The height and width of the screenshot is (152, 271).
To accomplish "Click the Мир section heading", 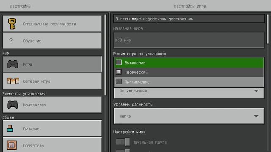I will (6, 53).
